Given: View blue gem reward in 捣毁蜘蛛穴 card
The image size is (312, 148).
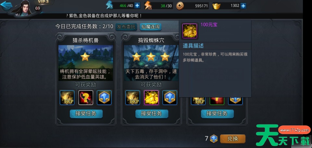Looking at the screenshot, I should click(169, 98).
